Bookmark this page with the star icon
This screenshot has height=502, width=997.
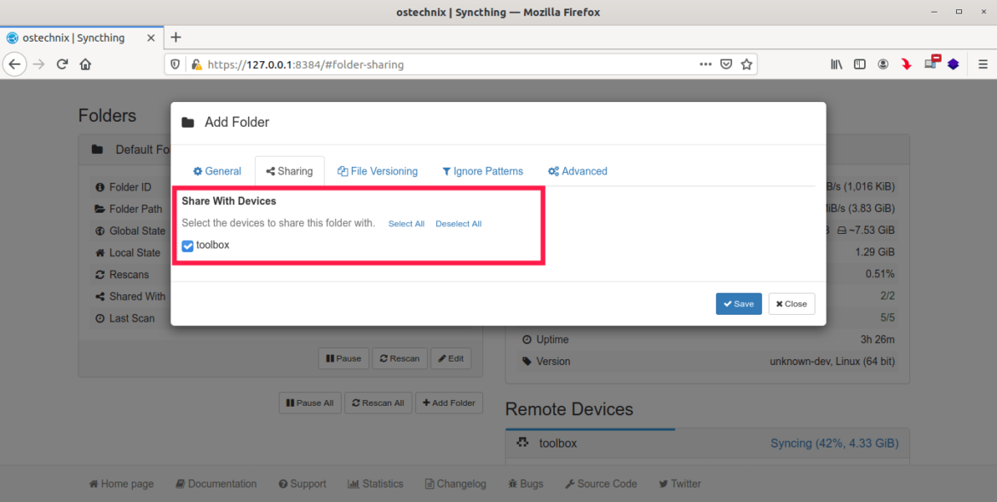(x=746, y=64)
